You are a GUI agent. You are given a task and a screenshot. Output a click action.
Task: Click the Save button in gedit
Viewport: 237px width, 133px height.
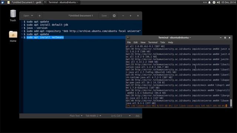click(x=104, y=16)
